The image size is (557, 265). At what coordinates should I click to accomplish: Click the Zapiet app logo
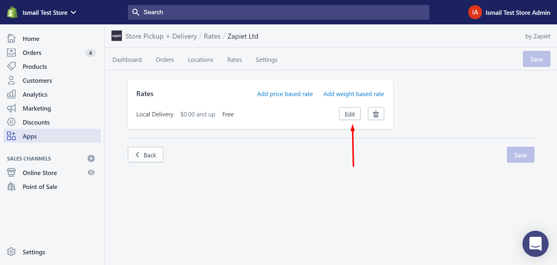click(x=117, y=36)
